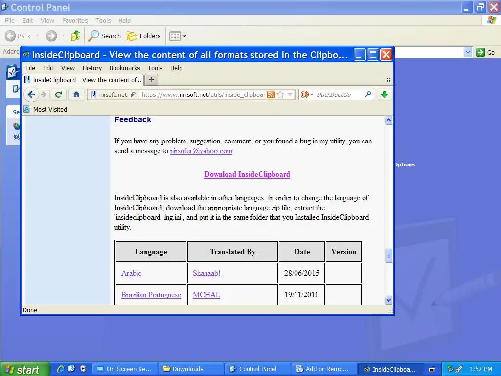Open the browser File menu
The height and width of the screenshot is (376, 501).
30,68
